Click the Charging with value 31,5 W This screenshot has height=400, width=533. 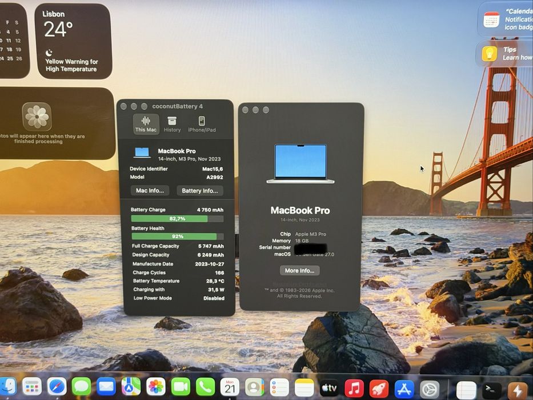point(216,290)
